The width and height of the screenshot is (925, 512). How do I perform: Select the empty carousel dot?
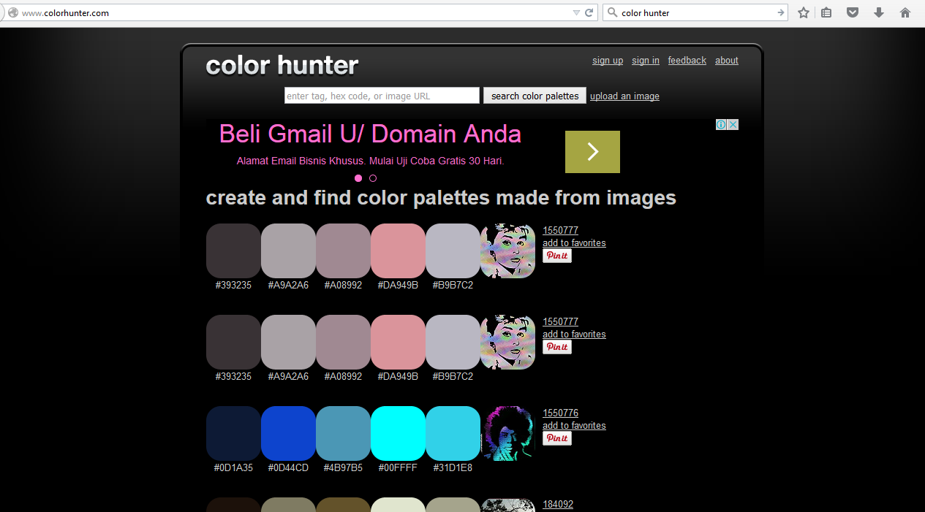coord(373,178)
